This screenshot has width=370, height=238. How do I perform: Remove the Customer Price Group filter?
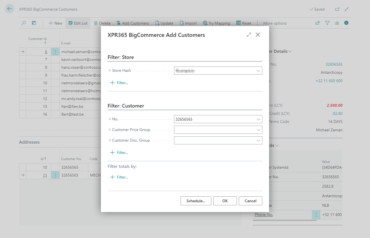click(110, 130)
